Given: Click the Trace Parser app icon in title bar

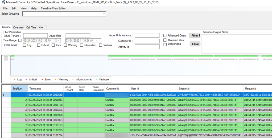Looking at the screenshot, I should 3,2.
